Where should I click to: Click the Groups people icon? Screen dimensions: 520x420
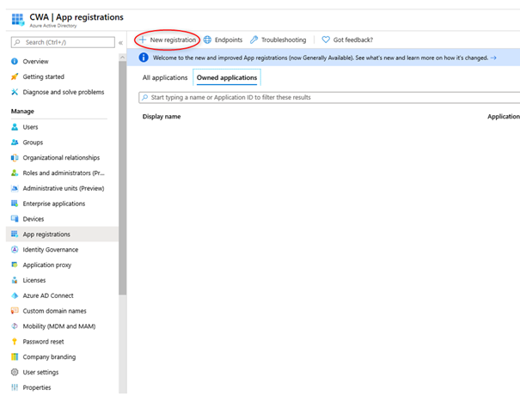click(x=15, y=143)
